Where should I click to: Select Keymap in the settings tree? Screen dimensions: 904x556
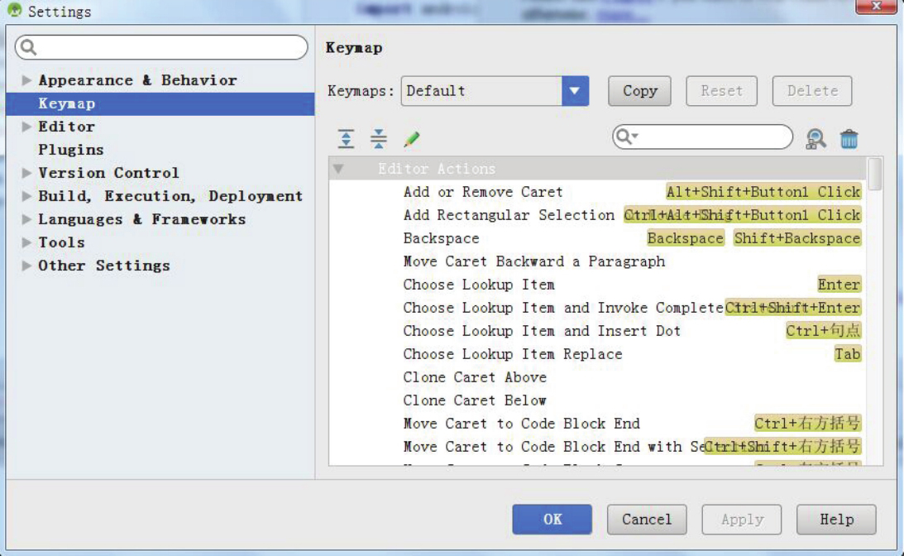160,103
